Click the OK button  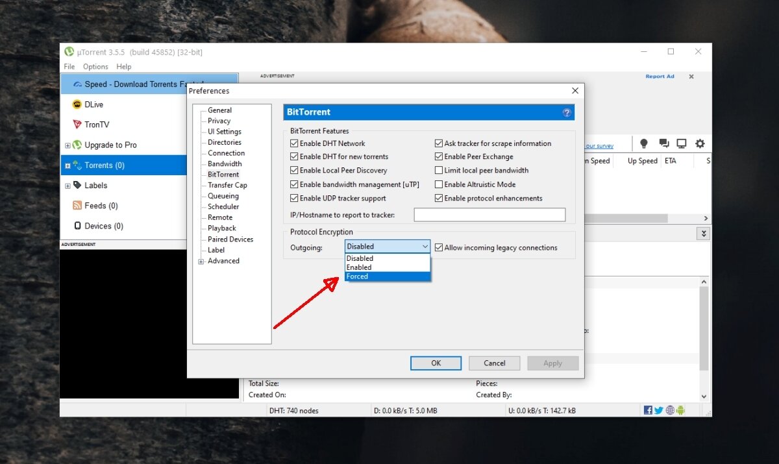436,363
